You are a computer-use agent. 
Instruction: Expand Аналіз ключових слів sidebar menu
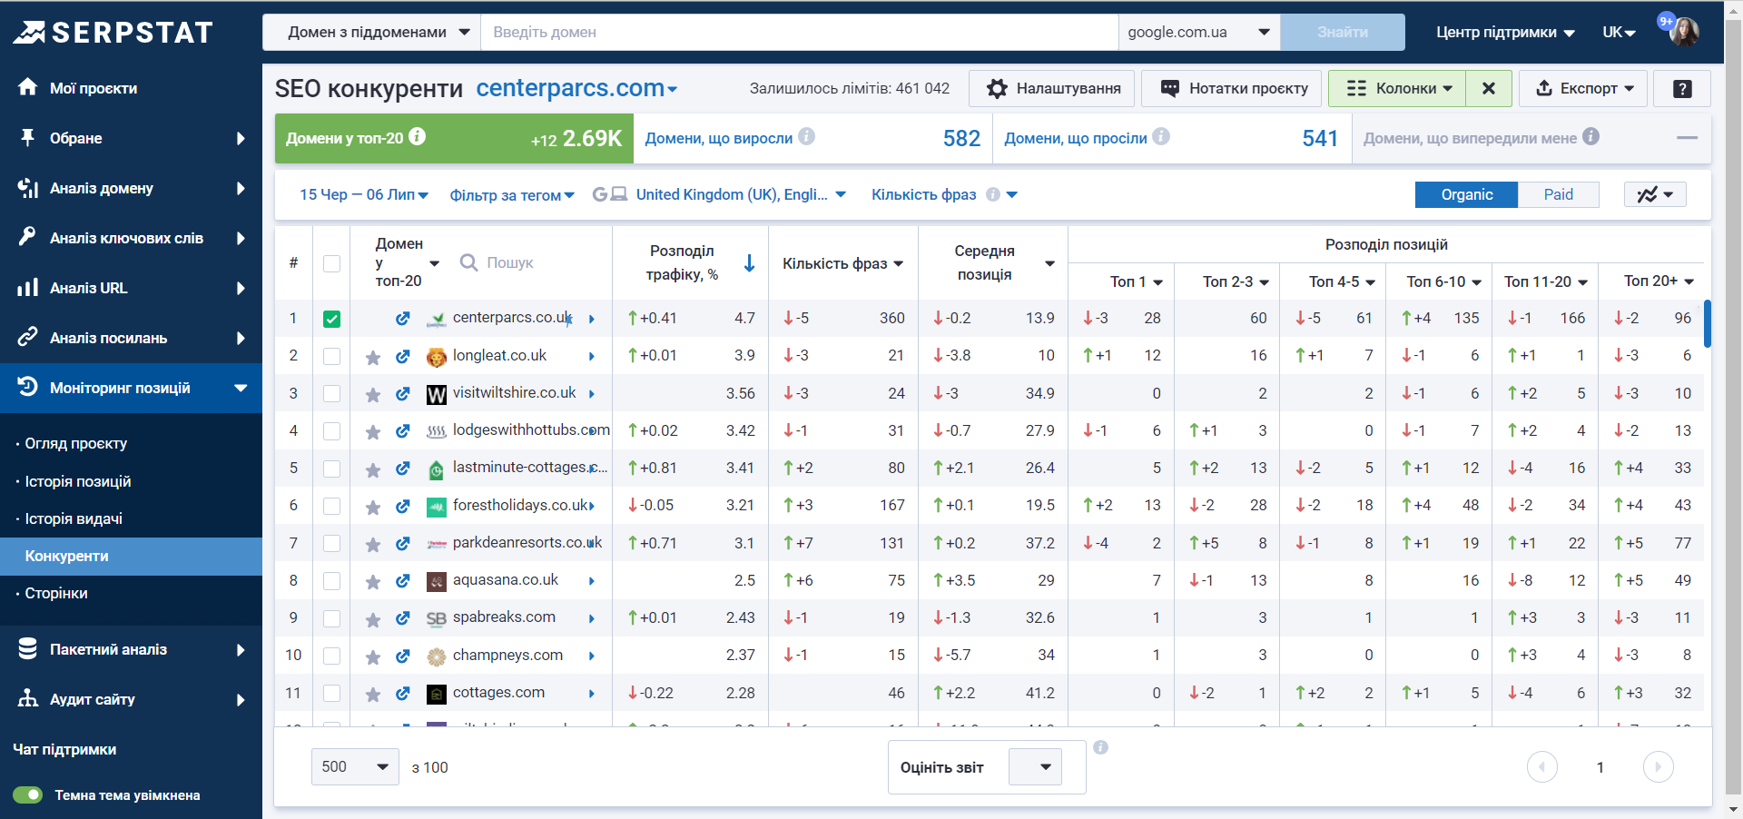pos(131,238)
